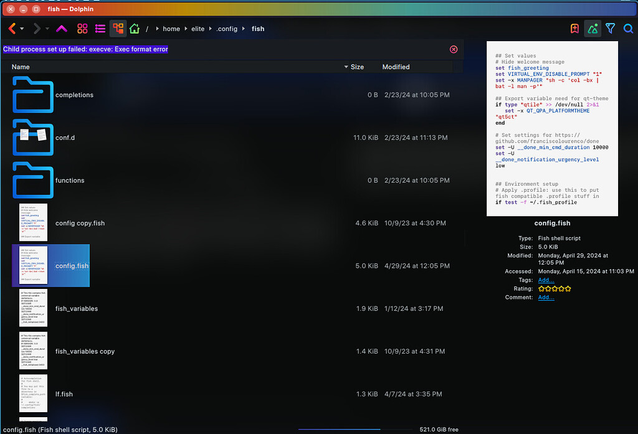638x434 pixels.
Task: Switch to Compact list view mode
Action: point(100,29)
